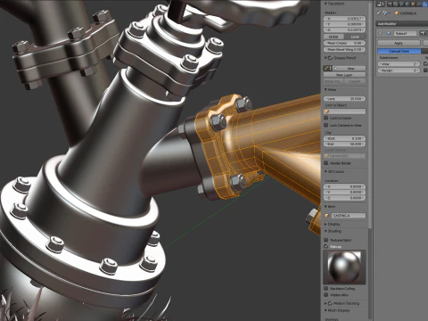Click the Subdivisions Render value slider

(399, 70)
